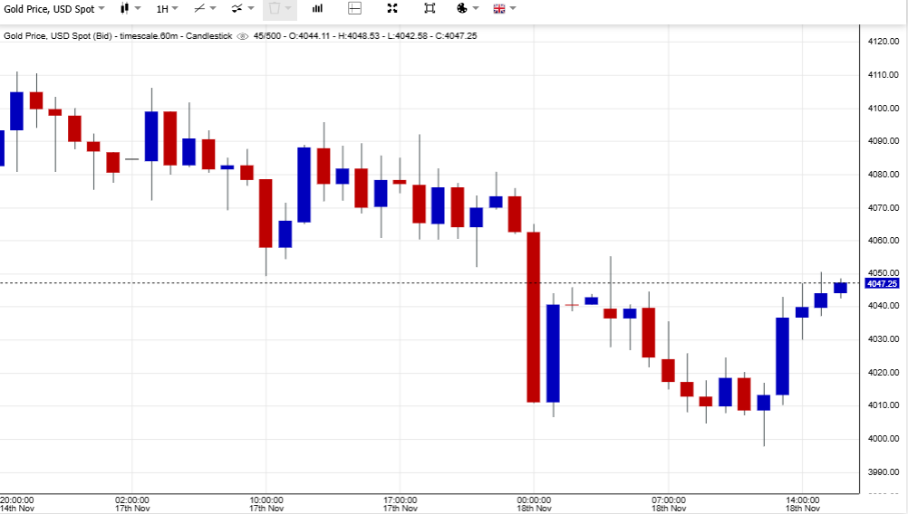Open the Gold Price, USD Spot instrument dropdown
The image size is (908, 514).
click(x=54, y=9)
